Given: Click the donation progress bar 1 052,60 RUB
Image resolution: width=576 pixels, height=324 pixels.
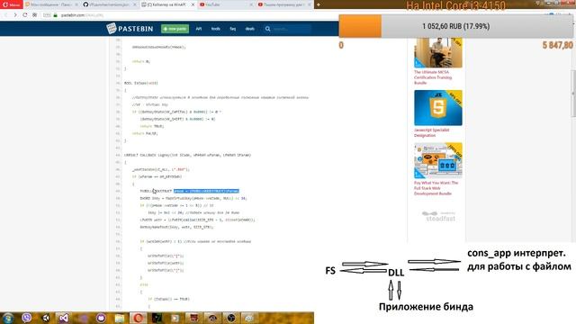Looking at the screenshot, I should [x=456, y=26].
